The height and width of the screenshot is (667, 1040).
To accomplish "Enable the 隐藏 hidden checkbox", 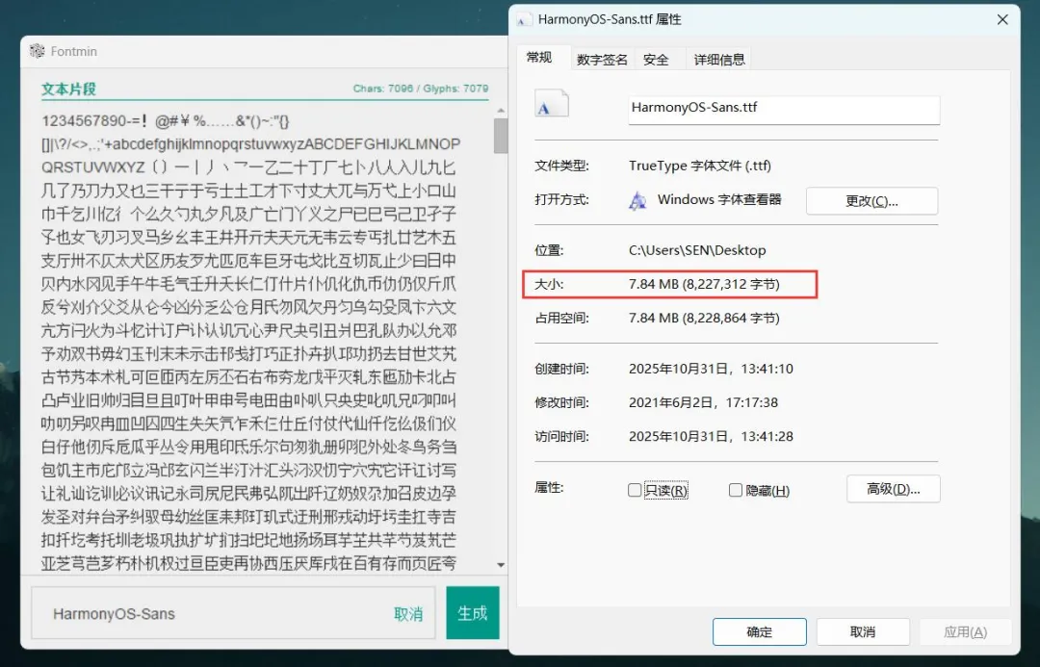I will [736, 490].
